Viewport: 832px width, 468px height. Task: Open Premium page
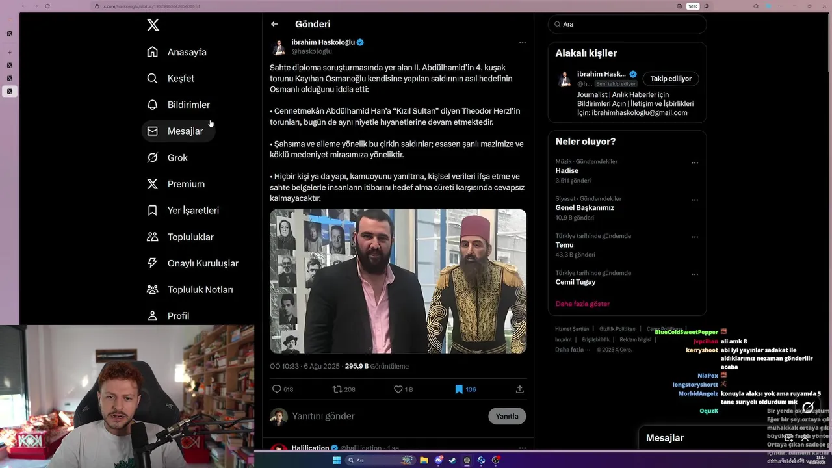point(176,184)
